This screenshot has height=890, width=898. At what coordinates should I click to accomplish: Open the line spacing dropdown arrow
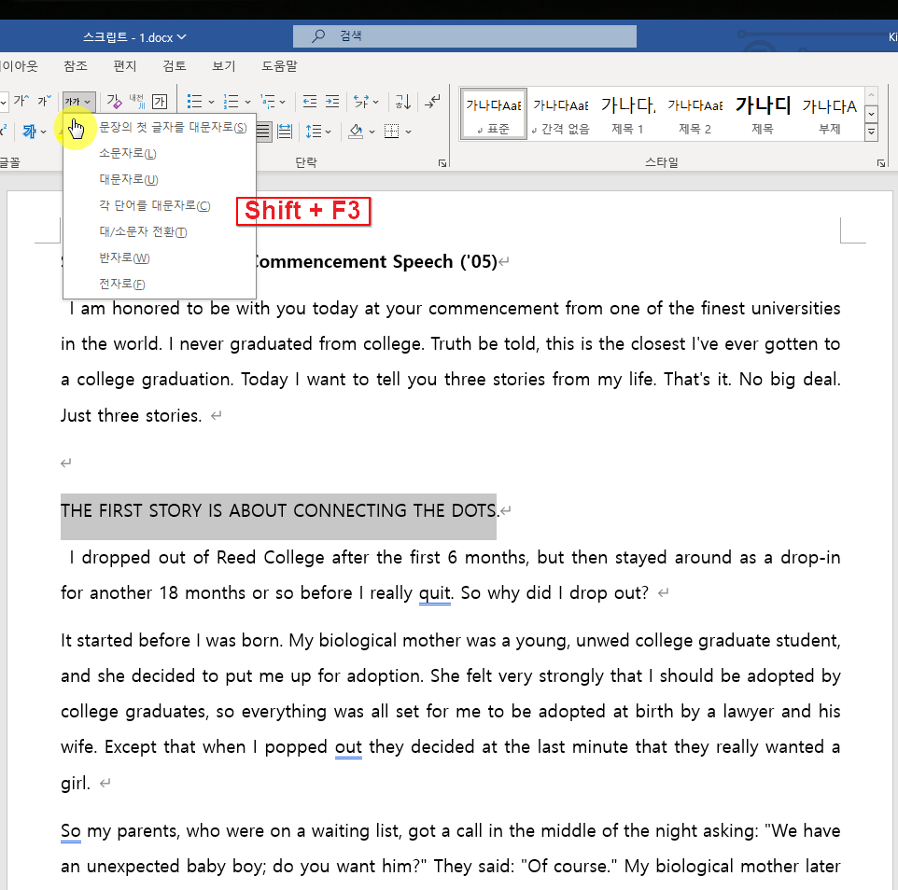pyautogui.click(x=329, y=132)
